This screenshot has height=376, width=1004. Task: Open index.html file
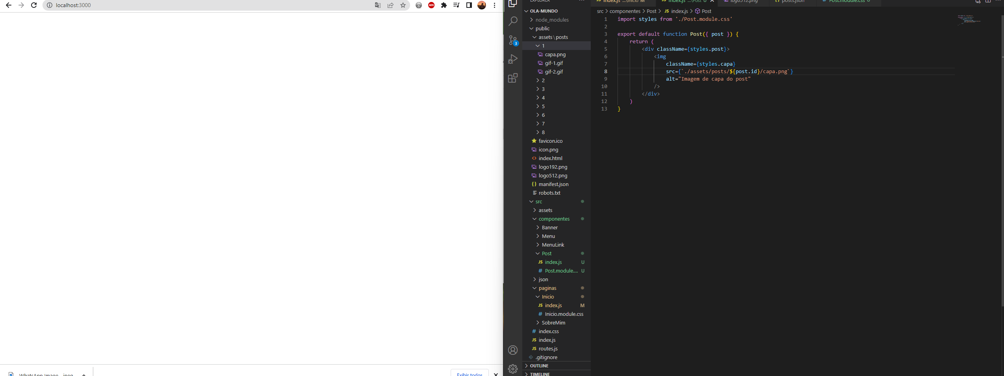[x=557, y=158]
